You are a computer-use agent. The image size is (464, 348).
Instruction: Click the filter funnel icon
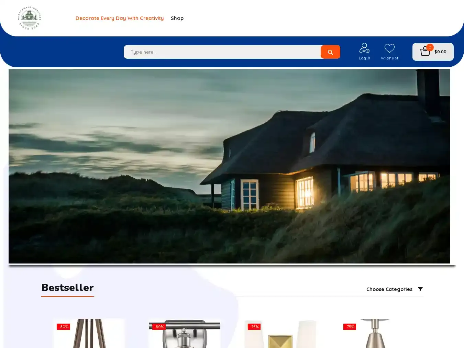[x=420, y=289]
